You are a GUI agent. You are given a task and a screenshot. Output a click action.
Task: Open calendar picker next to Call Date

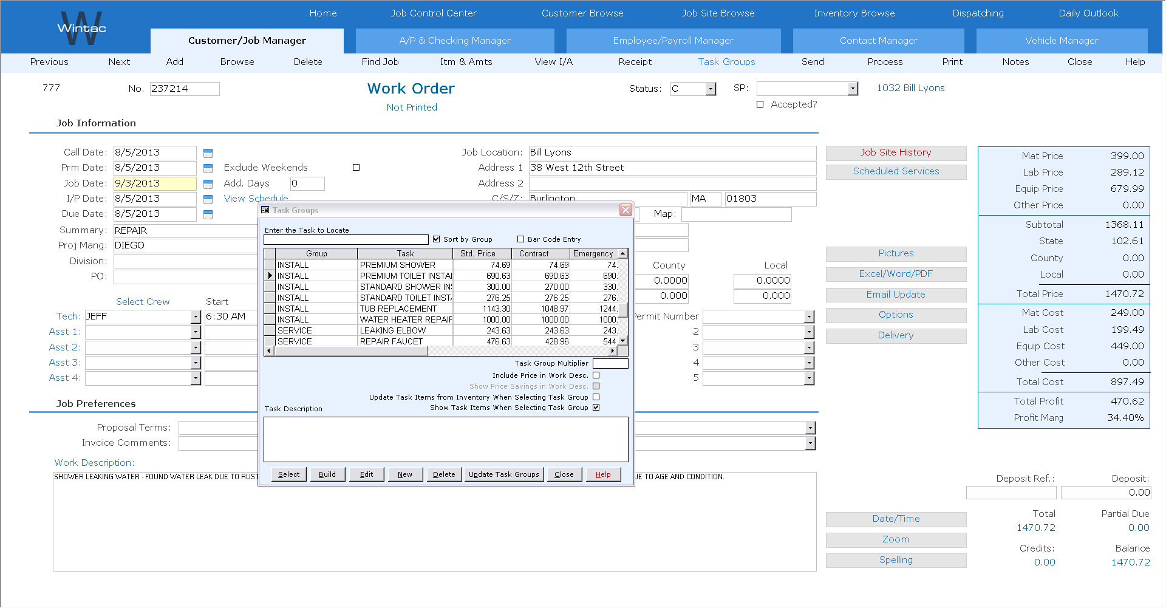pyautogui.click(x=208, y=153)
